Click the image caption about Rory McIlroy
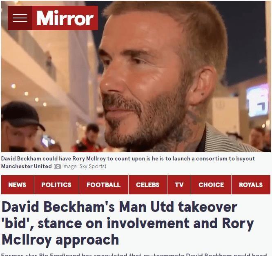The image size is (272, 256). point(128,163)
